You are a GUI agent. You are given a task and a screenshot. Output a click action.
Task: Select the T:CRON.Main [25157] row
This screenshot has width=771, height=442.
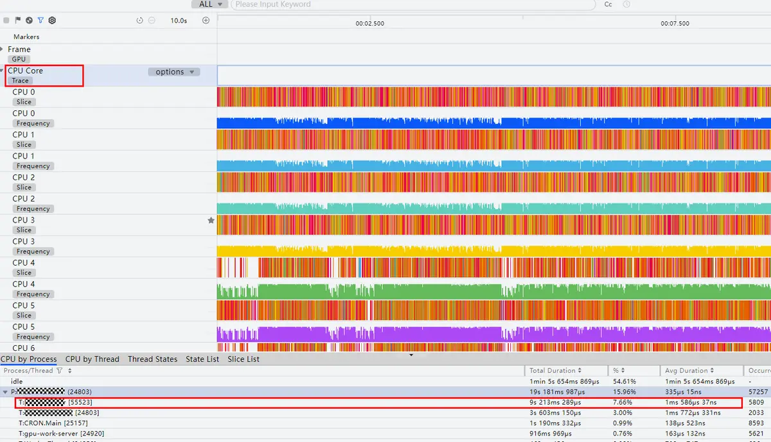click(x=385, y=423)
